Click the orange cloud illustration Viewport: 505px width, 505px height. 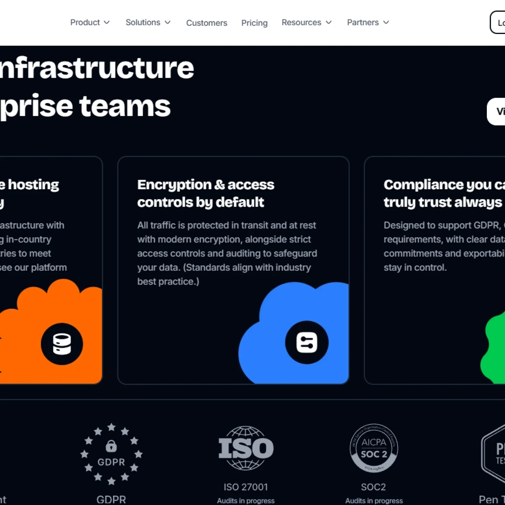pos(50,332)
